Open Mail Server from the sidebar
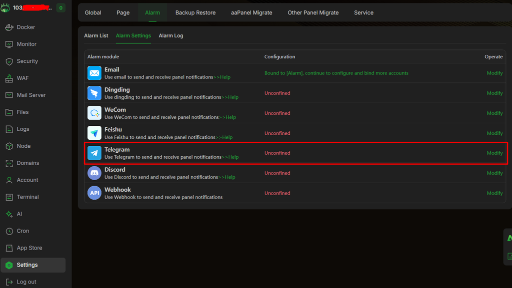This screenshot has height=288, width=512. tap(31, 95)
